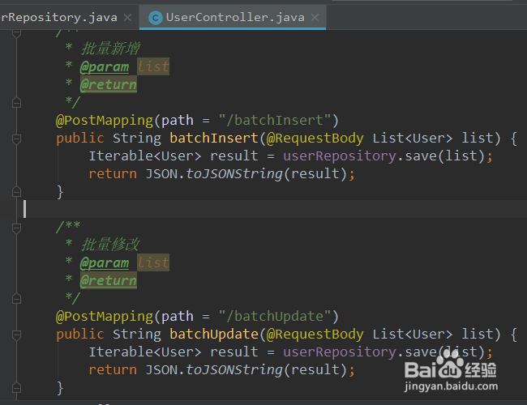Click the "/batchInsert" path string
527x405 pixels.
[x=274, y=120]
